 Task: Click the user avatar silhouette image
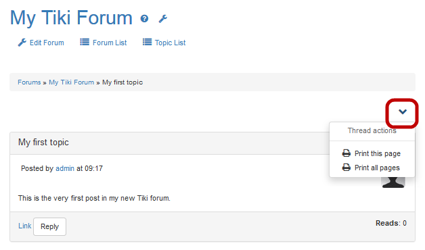pyautogui.click(x=393, y=182)
